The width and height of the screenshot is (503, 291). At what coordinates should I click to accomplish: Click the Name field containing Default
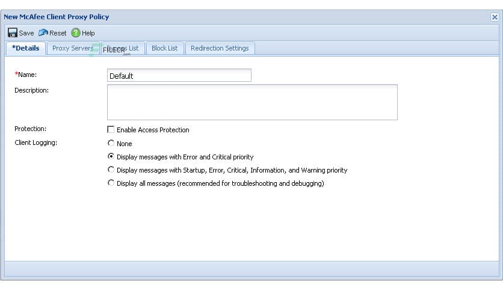[179, 76]
